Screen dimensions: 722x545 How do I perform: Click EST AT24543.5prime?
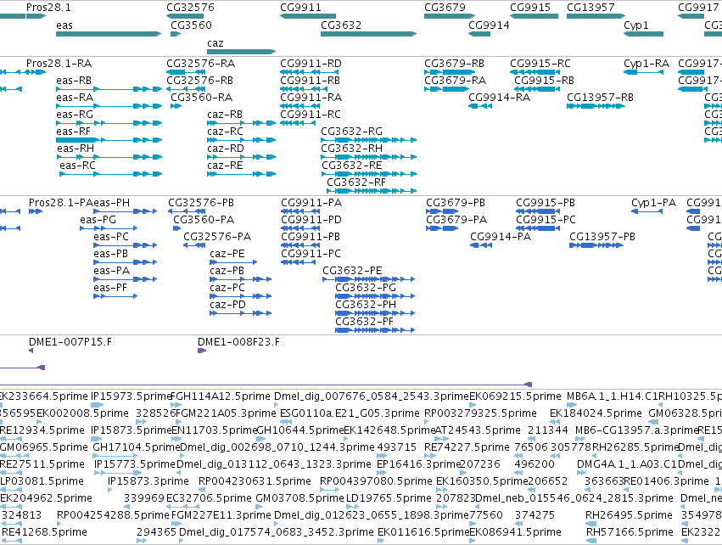[x=478, y=430]
